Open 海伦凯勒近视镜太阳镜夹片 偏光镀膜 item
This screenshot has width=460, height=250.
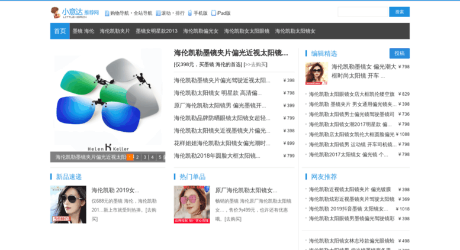(x=350, y=189)
